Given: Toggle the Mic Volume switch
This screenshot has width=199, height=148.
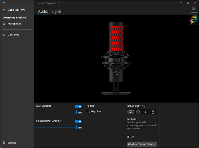Looking at the screenshot, I should (x=78, y=106).
